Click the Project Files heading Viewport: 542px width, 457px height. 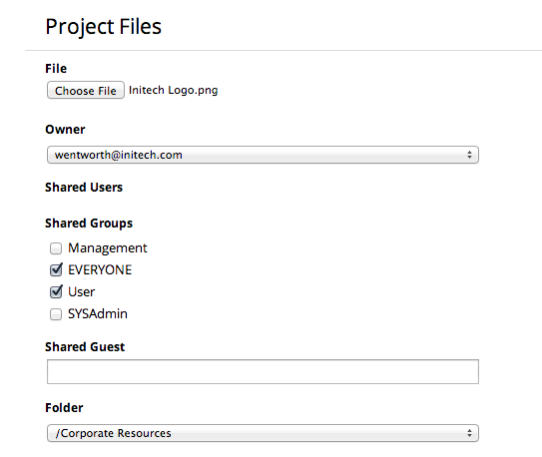(x=104, y=27)
